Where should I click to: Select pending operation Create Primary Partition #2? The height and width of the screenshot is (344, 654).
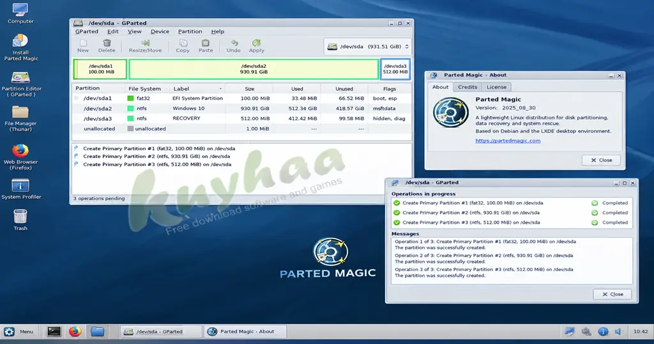tap(156, 156)
